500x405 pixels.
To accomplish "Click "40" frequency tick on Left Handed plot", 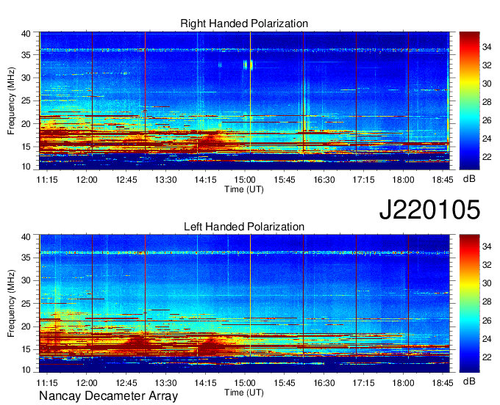I will point(26,237).
